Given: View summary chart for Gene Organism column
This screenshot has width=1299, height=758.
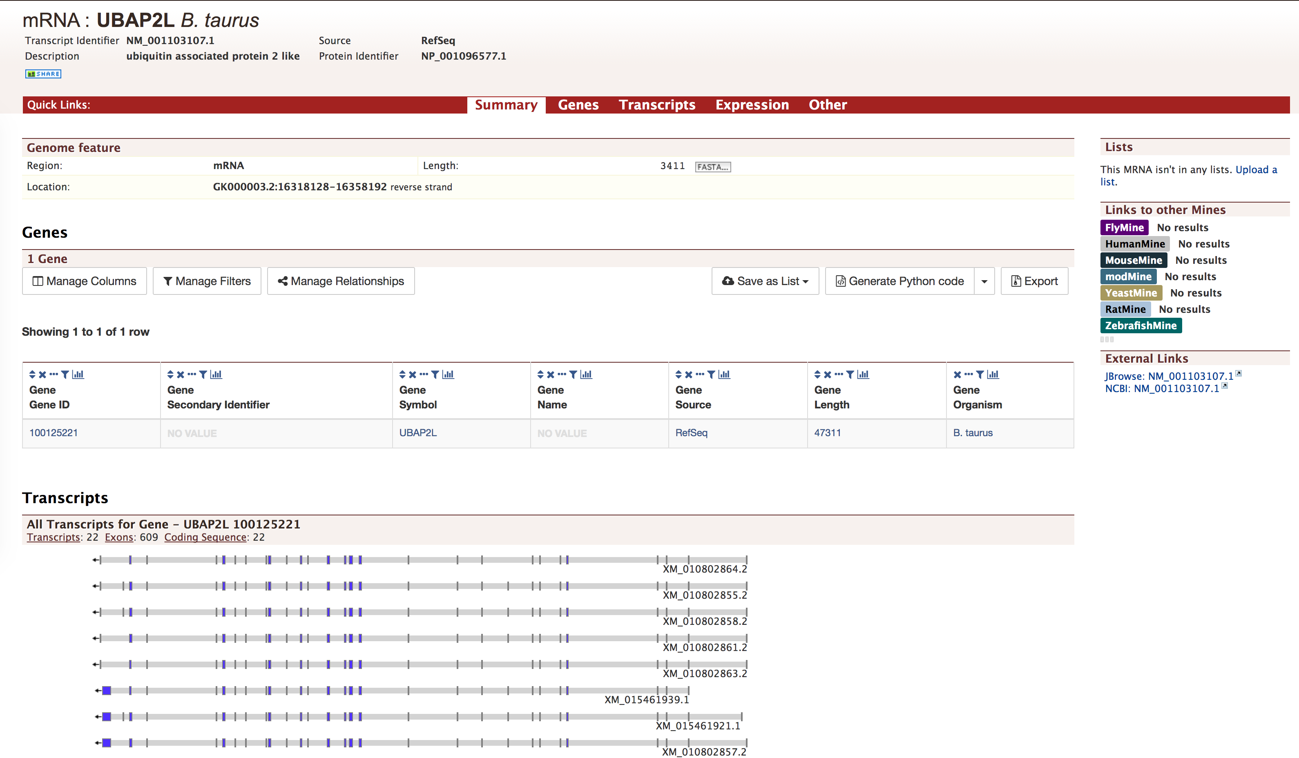Looking at the screenshot, I should tap(993, 375).
